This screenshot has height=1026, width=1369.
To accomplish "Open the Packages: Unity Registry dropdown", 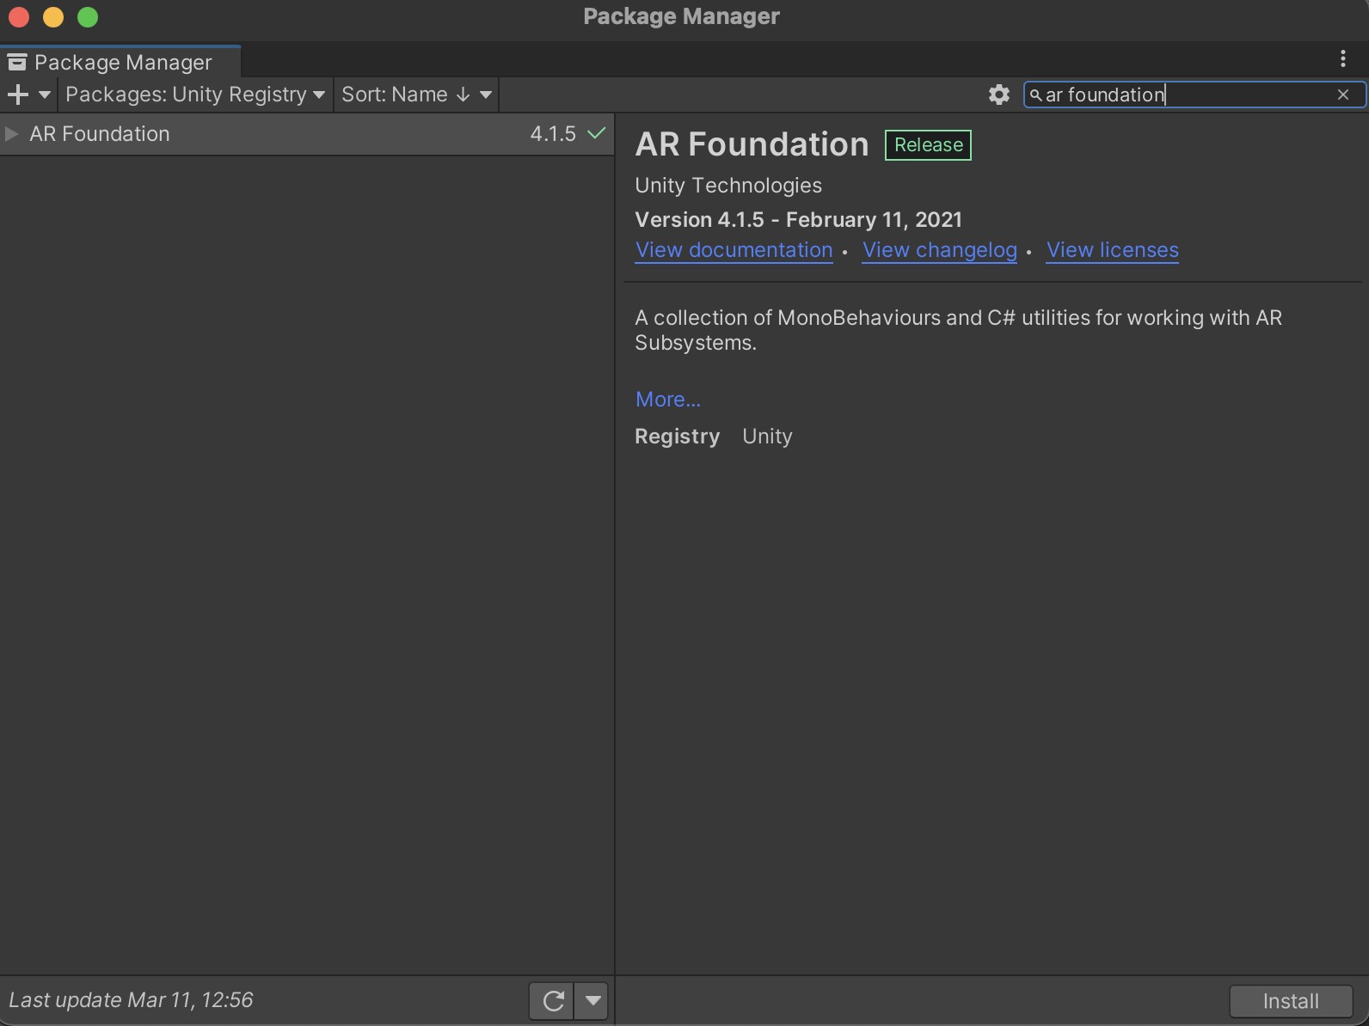I will point(194,95).
